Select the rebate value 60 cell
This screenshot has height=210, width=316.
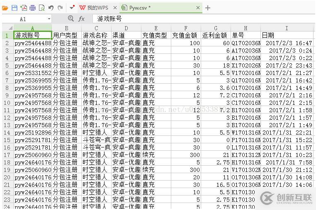click(x=216, y=43)
